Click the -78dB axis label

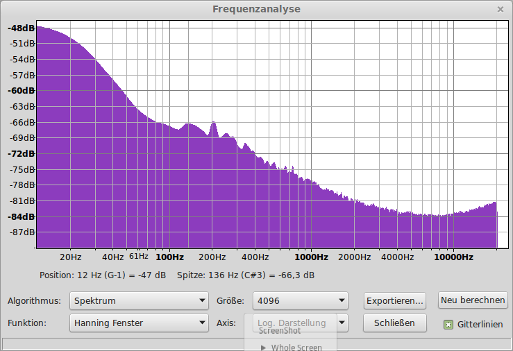(x=22, y=185)
